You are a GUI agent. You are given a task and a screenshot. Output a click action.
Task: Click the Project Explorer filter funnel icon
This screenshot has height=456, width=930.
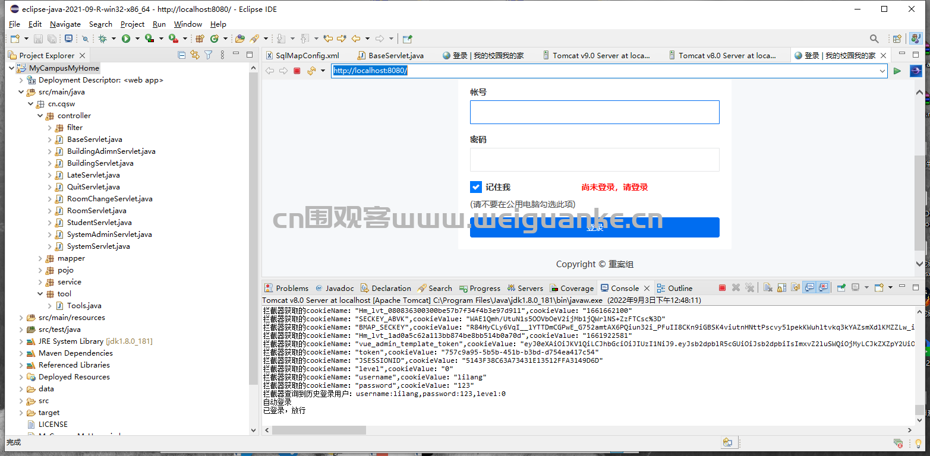click(208, 55)
